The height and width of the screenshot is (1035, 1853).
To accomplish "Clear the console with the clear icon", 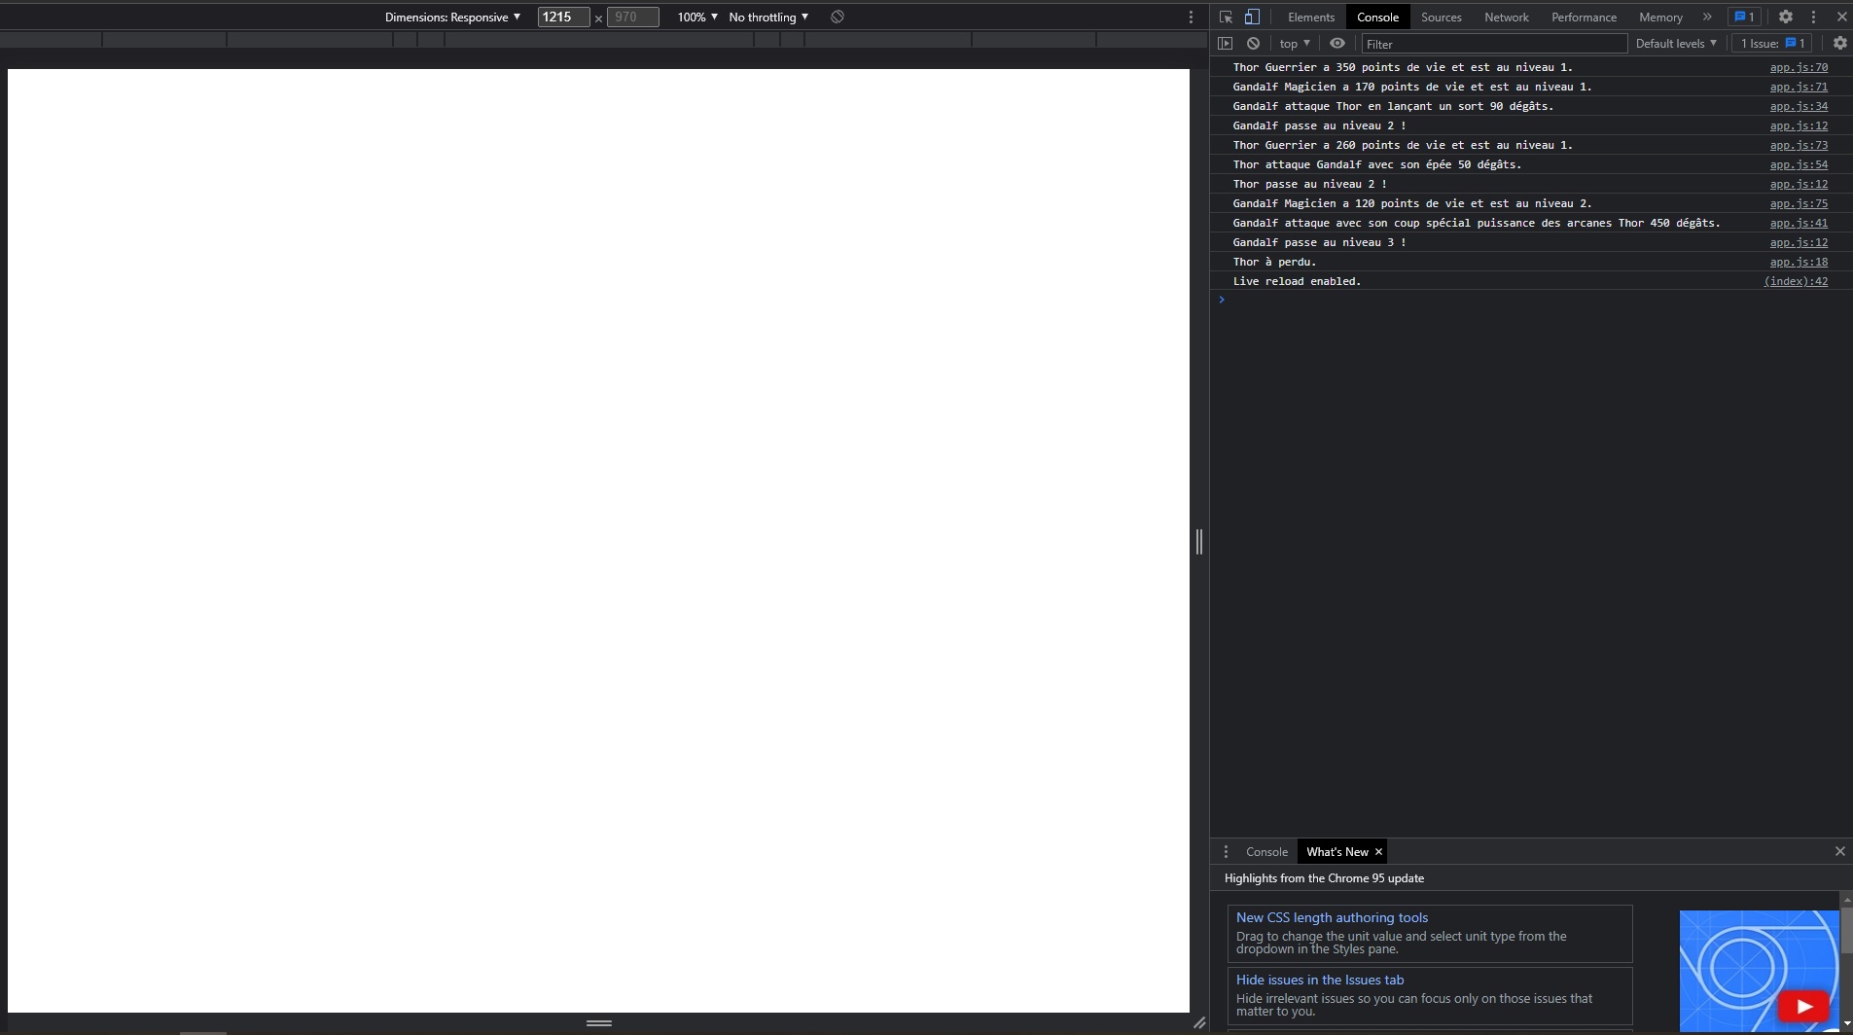I will click(1255, 44).
